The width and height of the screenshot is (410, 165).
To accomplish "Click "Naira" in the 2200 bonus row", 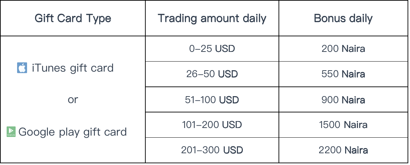I will point(356,150).
